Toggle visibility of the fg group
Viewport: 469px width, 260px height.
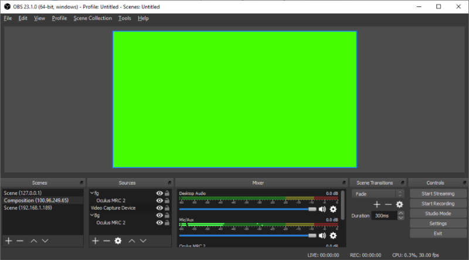coord(159,193)
